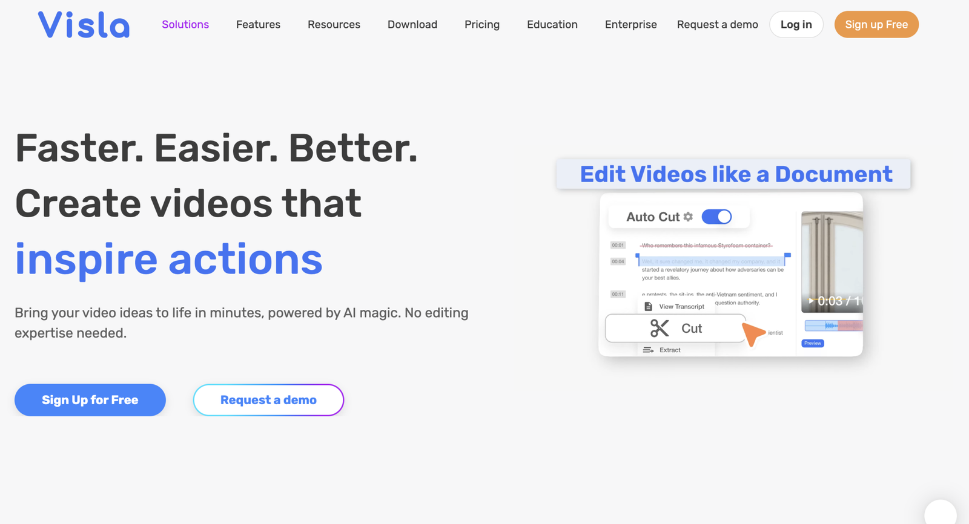The height and width of the screenshot is (524, 969).
Task: Expand the Resources menu
Action: tap(334, 24)
